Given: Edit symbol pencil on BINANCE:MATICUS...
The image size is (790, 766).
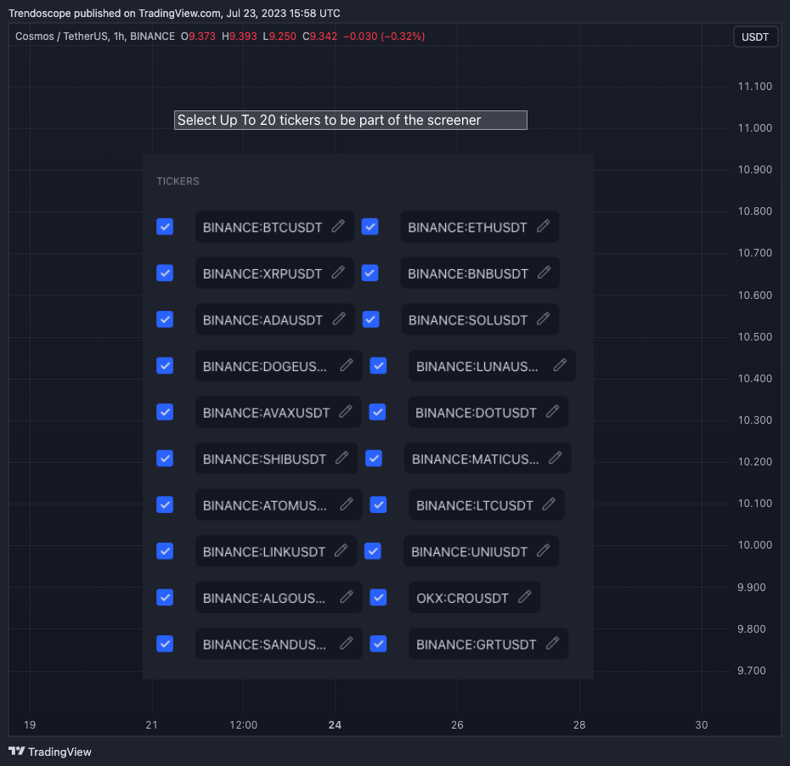Looking at the screenshot, I should pos(556,458).
